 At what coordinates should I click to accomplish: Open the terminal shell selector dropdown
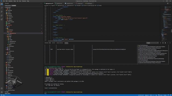click(152, 43)
